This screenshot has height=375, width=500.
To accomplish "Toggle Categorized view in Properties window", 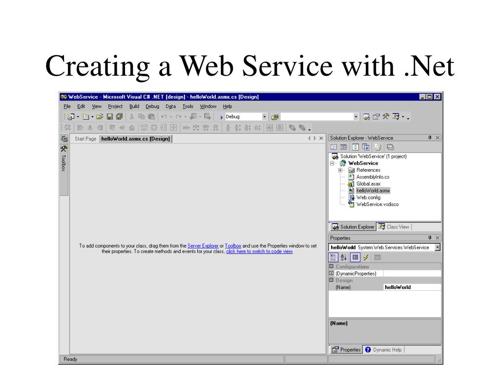I will (333, 257).
